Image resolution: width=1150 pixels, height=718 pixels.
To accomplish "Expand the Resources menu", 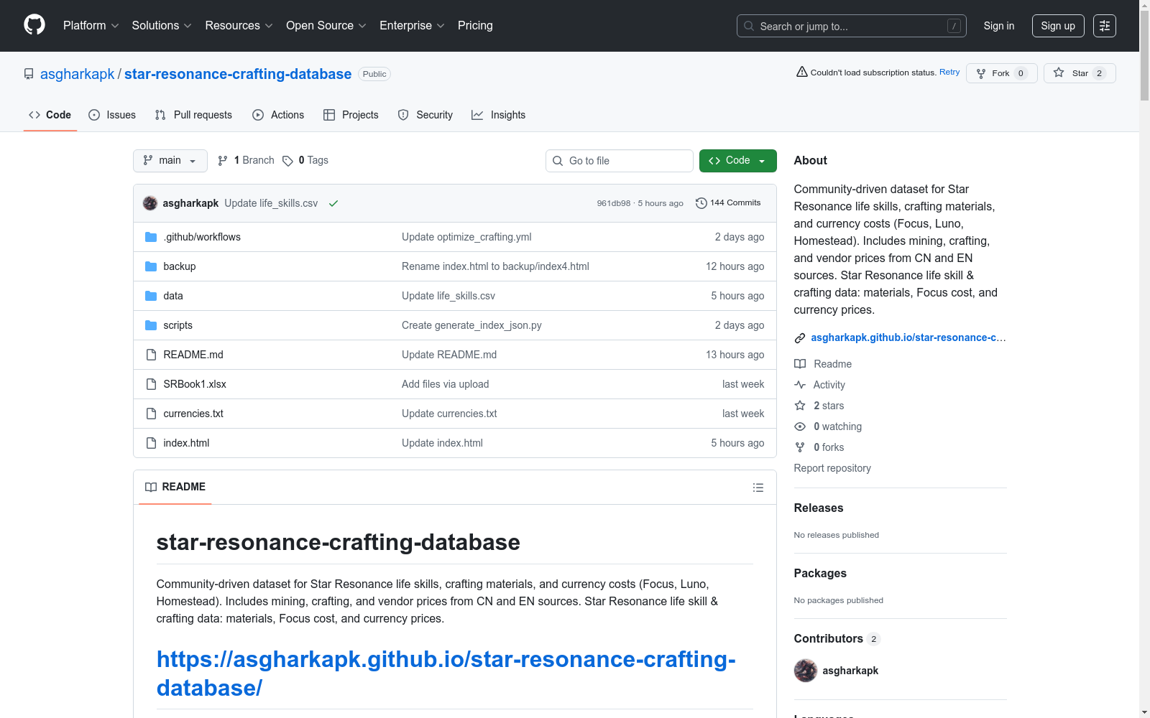I will [x=239, y=26].
